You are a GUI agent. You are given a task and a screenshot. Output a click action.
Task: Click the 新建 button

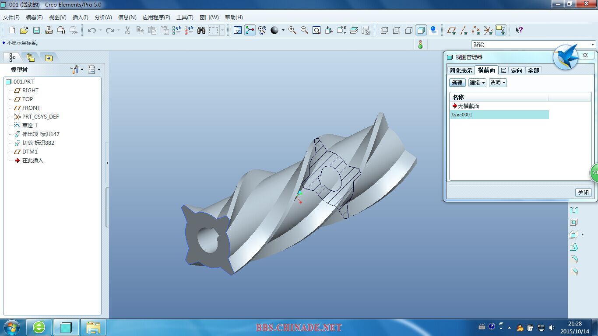[457, 83]
